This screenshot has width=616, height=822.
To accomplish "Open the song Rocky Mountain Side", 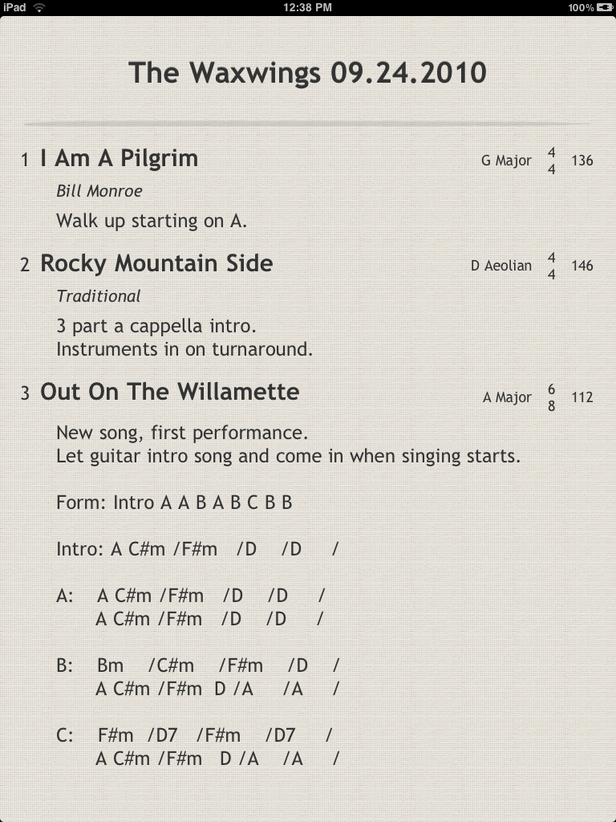I will [156, 263].
